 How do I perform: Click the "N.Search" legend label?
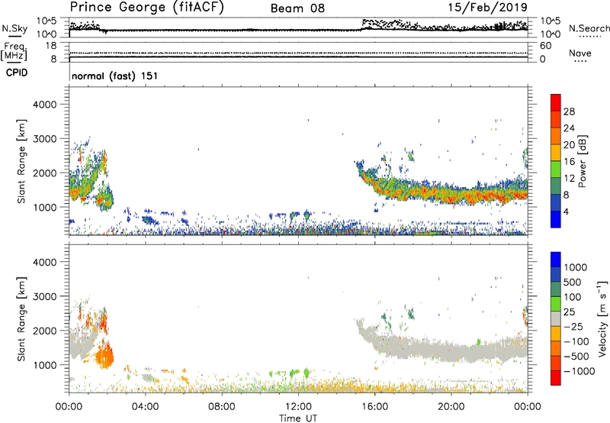(x=589, y=28)
